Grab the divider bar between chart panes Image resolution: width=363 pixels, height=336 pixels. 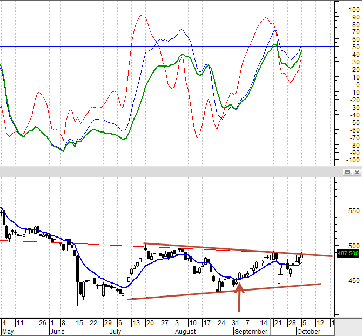point(171,172)
